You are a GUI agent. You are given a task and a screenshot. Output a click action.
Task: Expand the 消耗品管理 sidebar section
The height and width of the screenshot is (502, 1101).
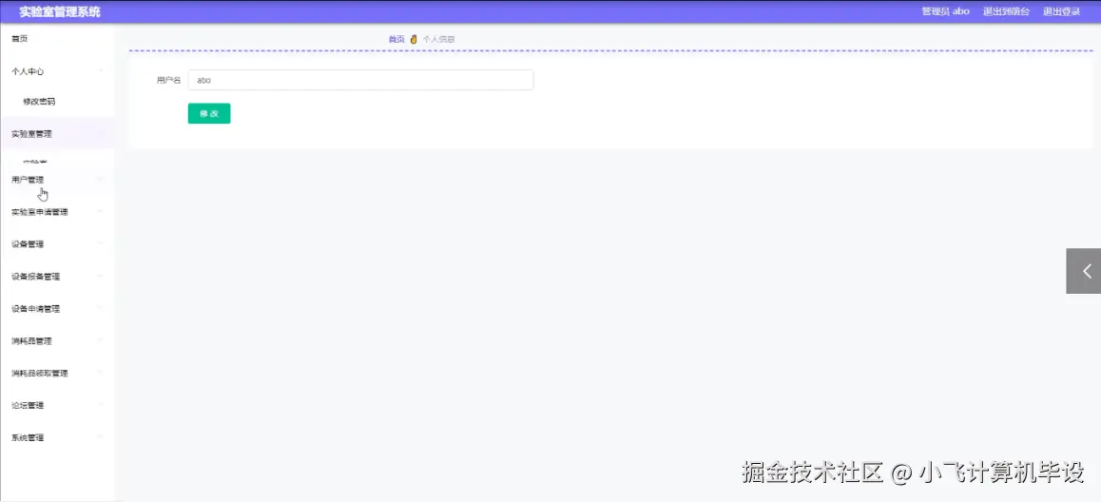(x=57, y=341)
